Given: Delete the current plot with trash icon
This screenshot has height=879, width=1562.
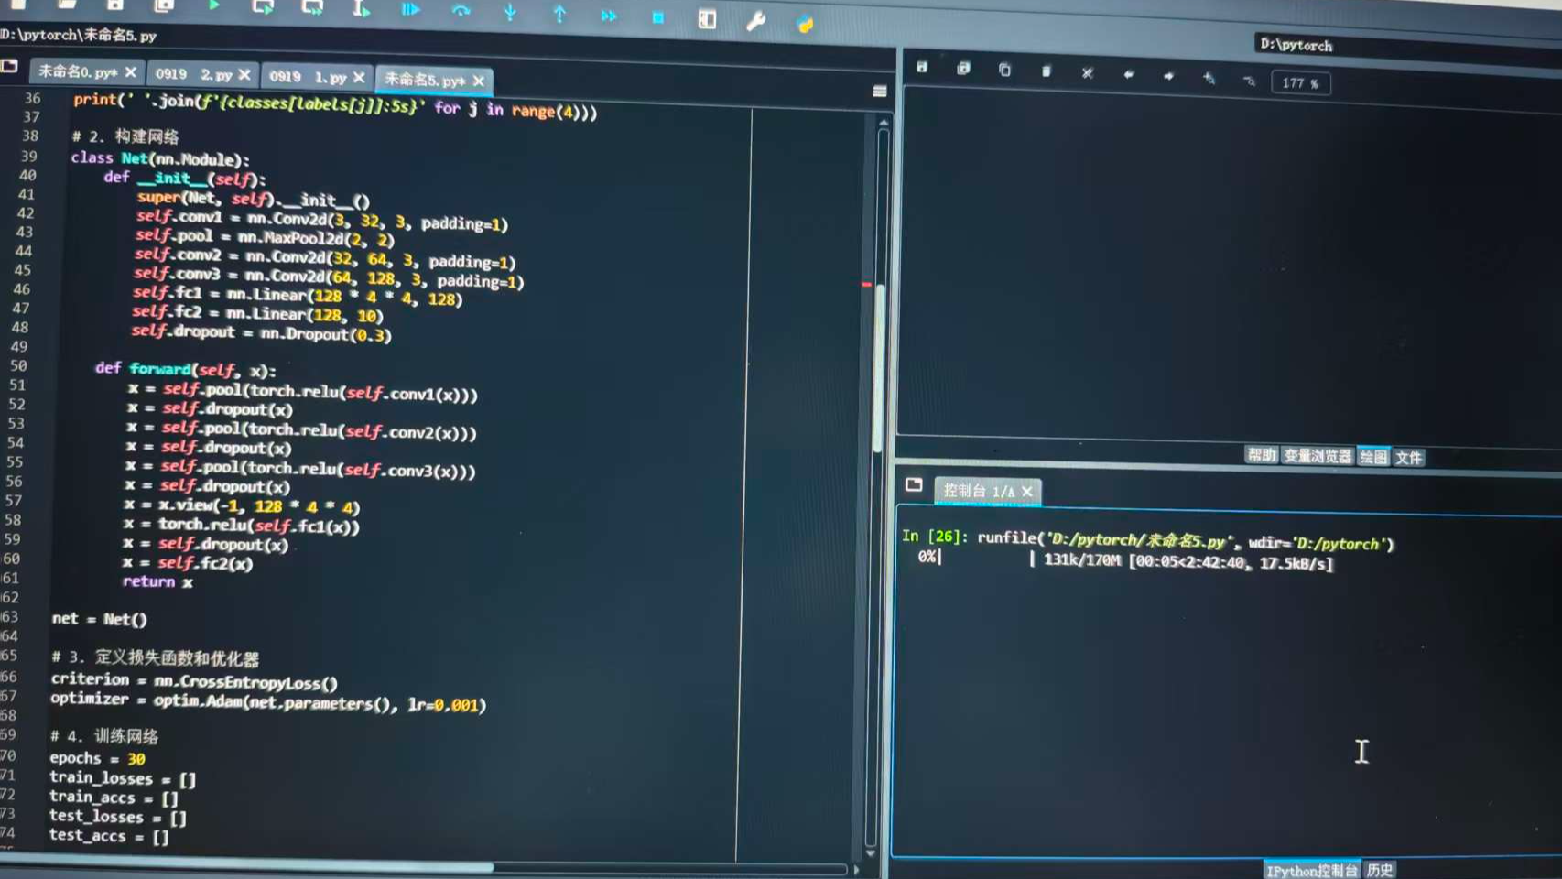Looking at the screenshot, I should [x=1046, y=71].
